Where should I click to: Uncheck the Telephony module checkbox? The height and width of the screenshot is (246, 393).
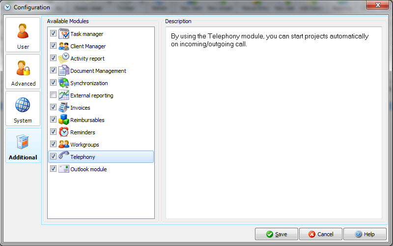(x=53, y=157)
